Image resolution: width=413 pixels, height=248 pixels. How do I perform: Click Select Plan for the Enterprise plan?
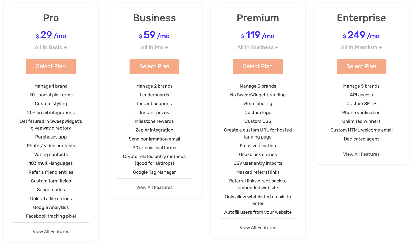click(x=361, y=66)
